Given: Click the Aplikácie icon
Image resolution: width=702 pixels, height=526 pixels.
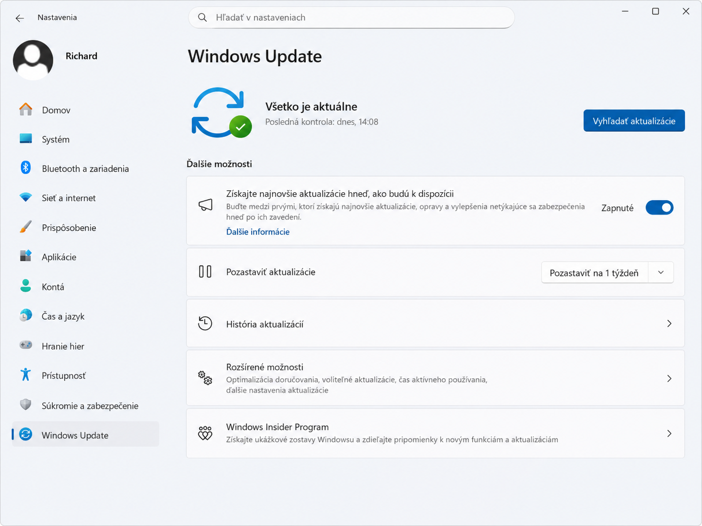Looking at the screenshot, I should pyautogui.click(x=26, y=256).
